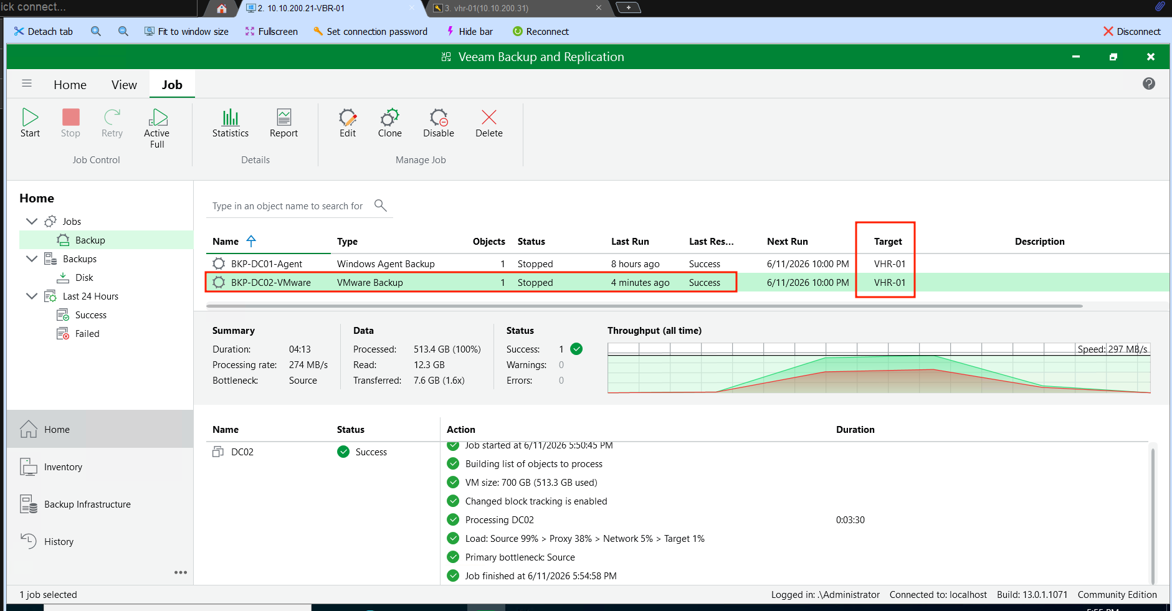Run an Active Full backup
Screen dimensions: 1172x611
[x=157, y=128]
